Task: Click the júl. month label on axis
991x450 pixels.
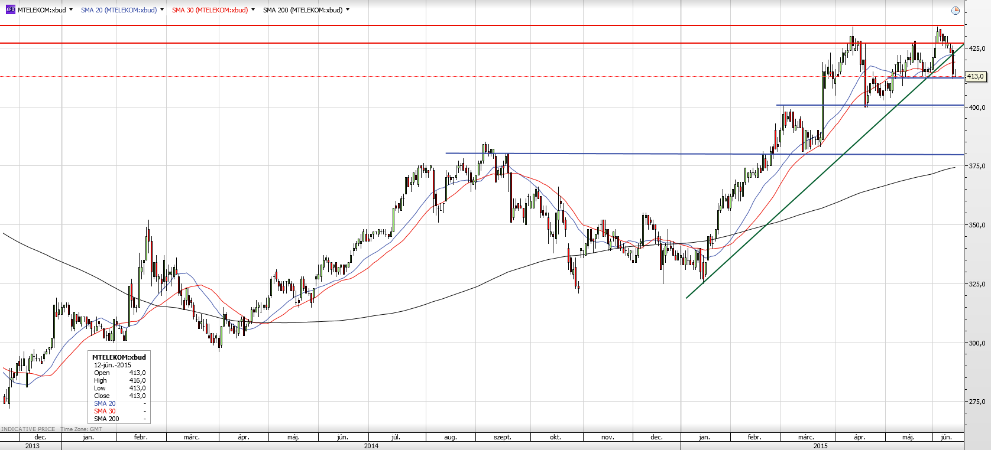Action: 396,437
